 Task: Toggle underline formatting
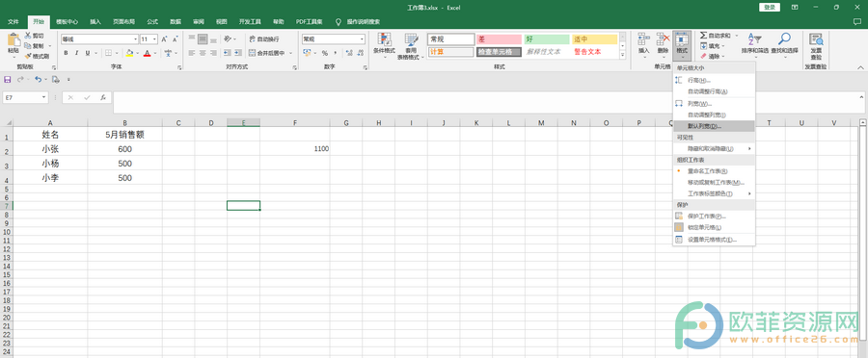pyautogui.click(x=87, y=53)
